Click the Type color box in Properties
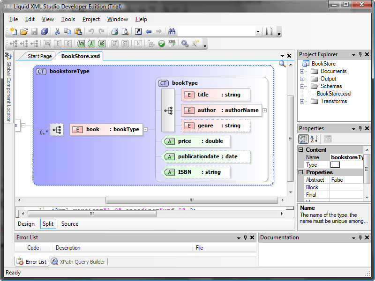This screenshot has width=375, height=281. 335,165
